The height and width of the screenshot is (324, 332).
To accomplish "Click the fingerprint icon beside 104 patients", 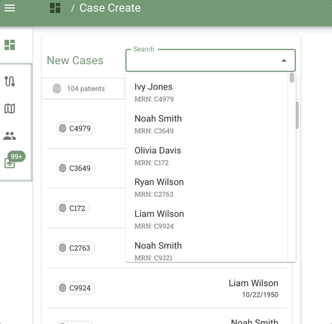I will click(57, 89).
